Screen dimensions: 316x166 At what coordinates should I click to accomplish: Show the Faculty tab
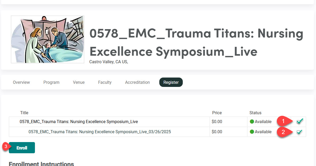105,82
